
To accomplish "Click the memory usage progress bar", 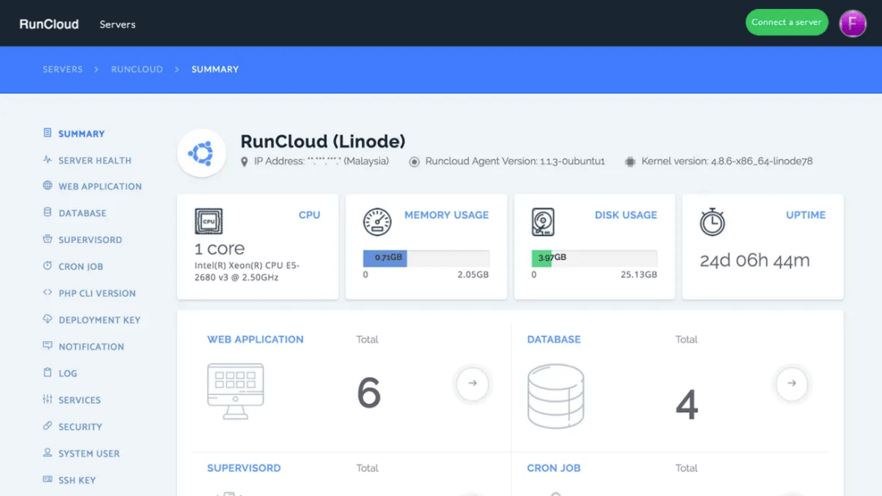I will 425,258.
